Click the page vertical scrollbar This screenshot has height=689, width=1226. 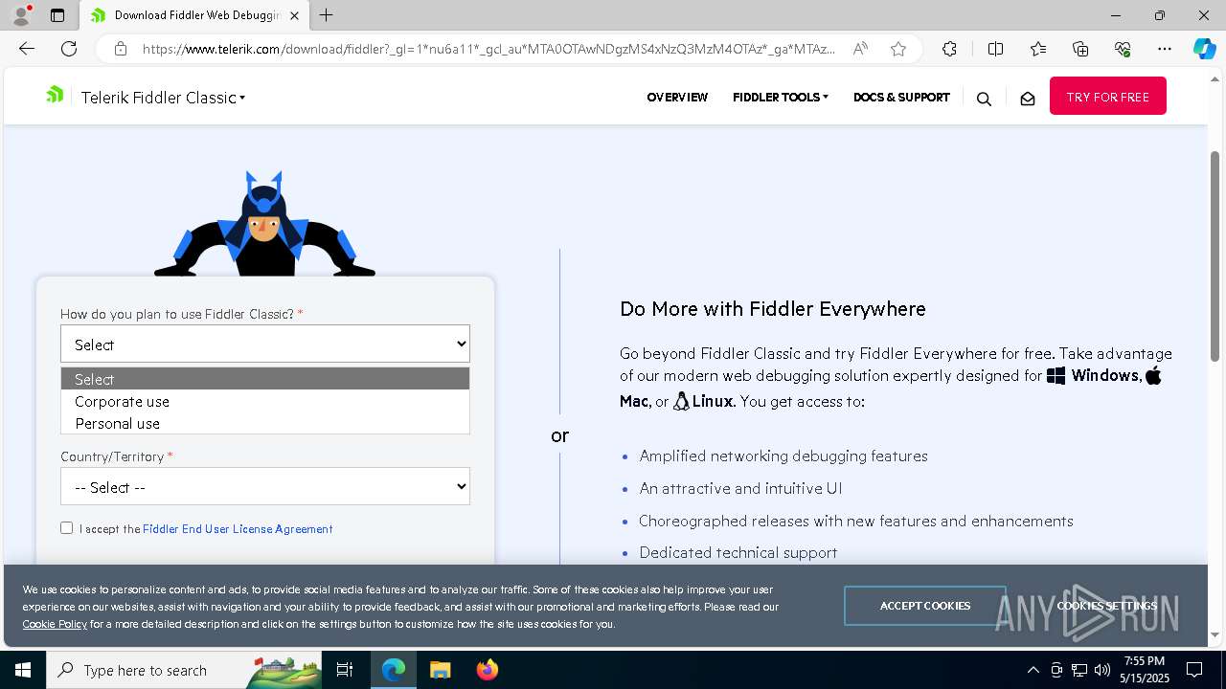click(1215, 256)
